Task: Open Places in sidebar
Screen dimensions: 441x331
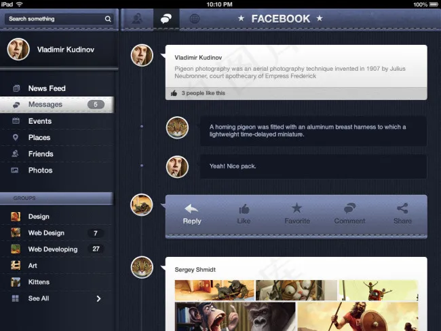Action: click(x=58, y=137)
